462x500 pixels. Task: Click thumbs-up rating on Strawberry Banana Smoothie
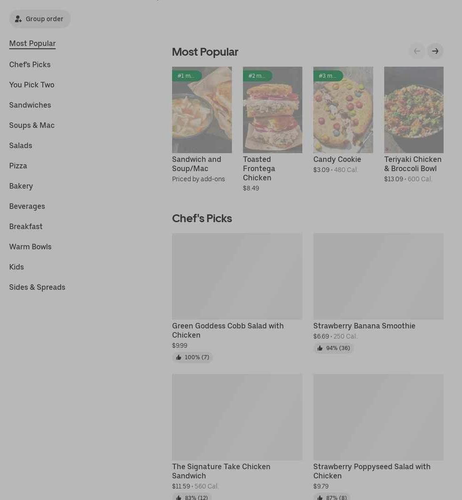tap(334, 348)
